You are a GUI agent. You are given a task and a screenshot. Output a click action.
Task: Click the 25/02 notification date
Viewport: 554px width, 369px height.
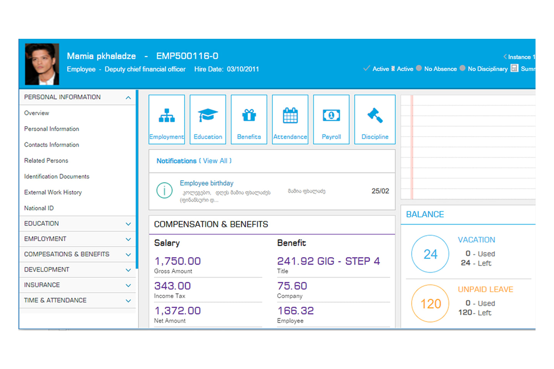point(380,191)
